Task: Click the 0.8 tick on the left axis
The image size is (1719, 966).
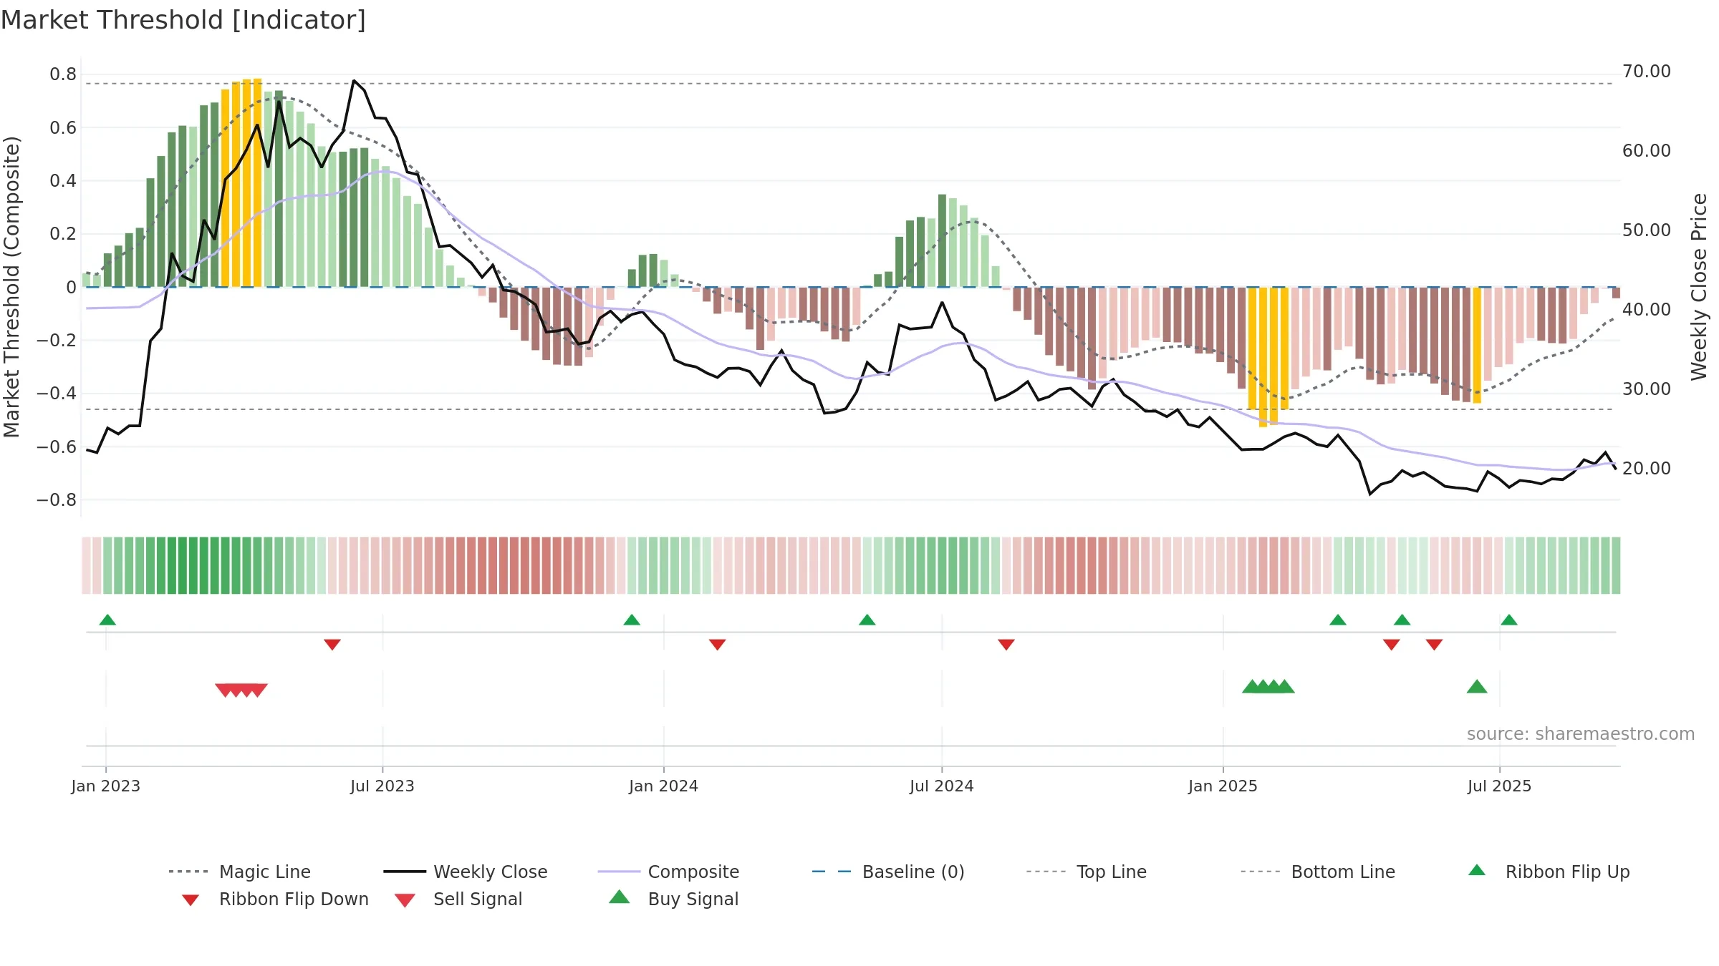Action: tap(63, 74)
